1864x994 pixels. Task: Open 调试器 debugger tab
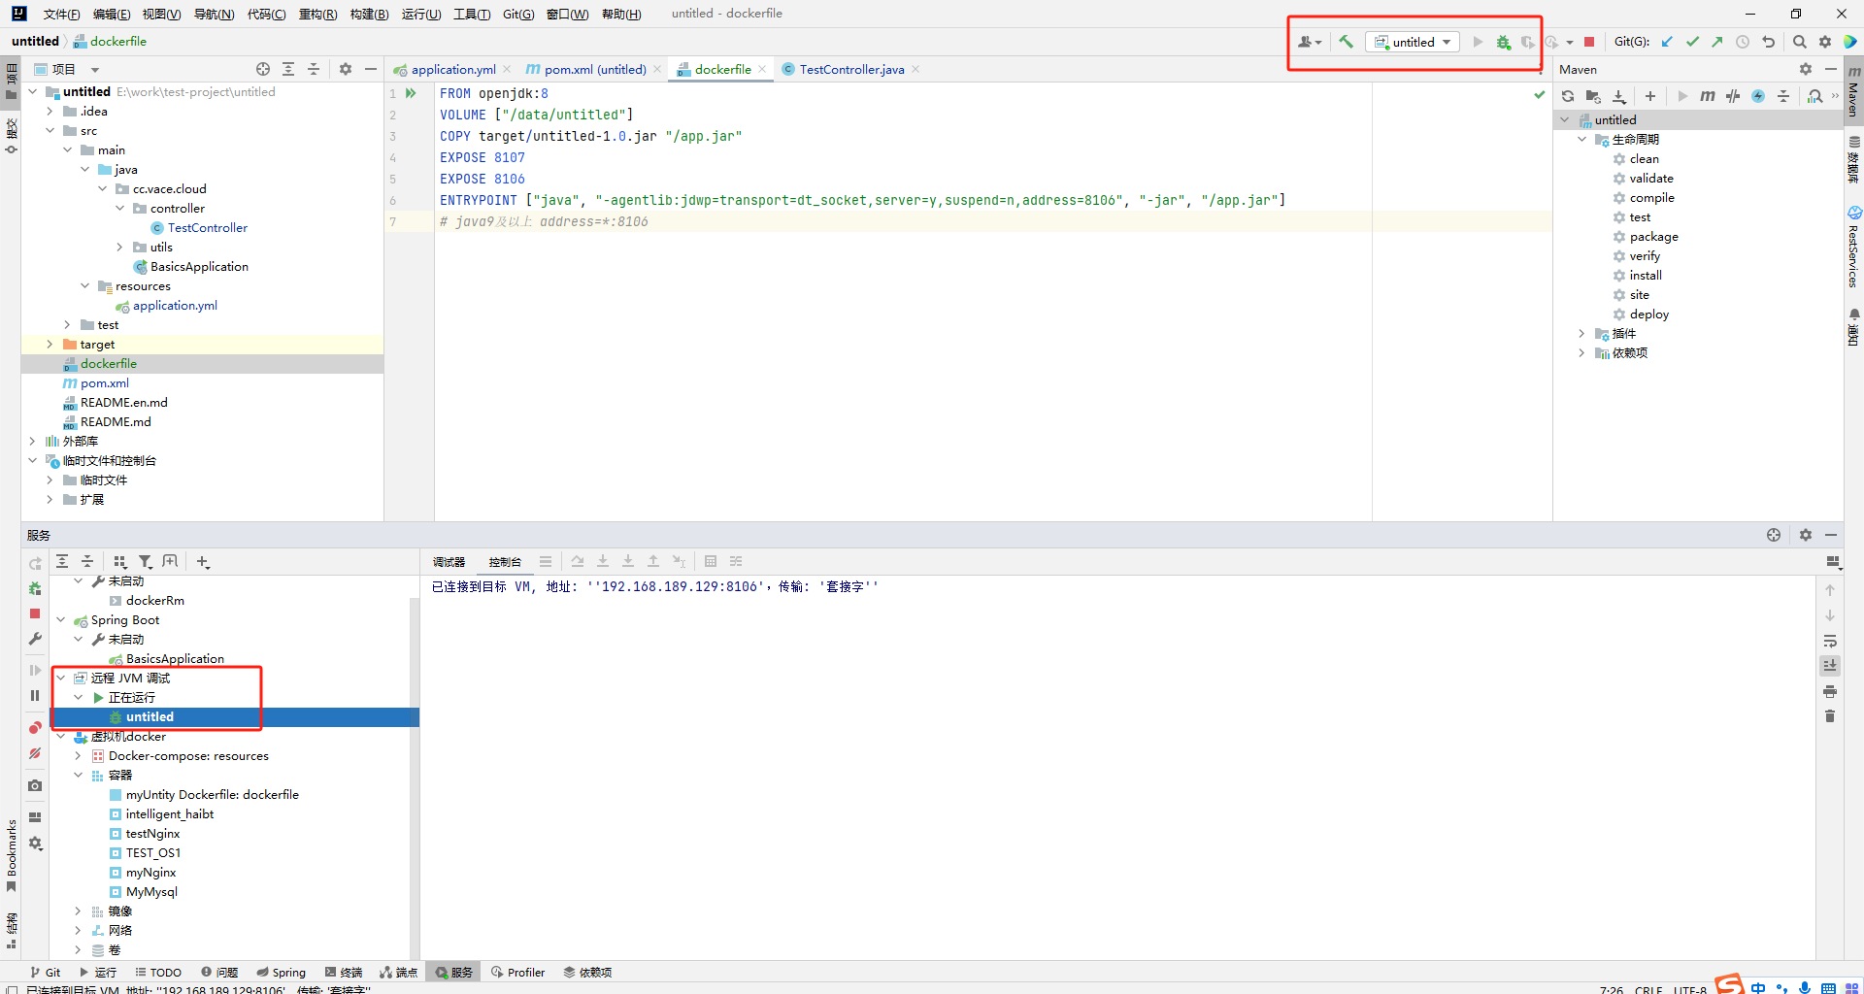449,562
